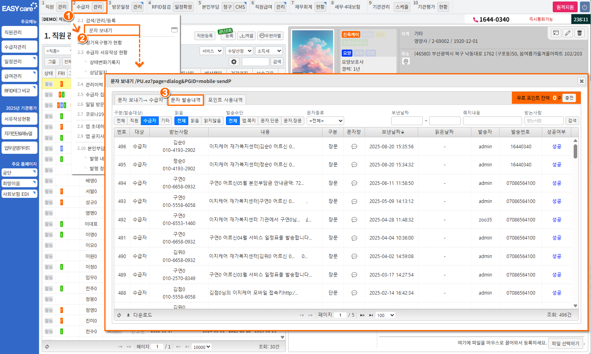Click the power/logout icon at top right
Viewport: 591px width, 354px height.
coord(584,7)
